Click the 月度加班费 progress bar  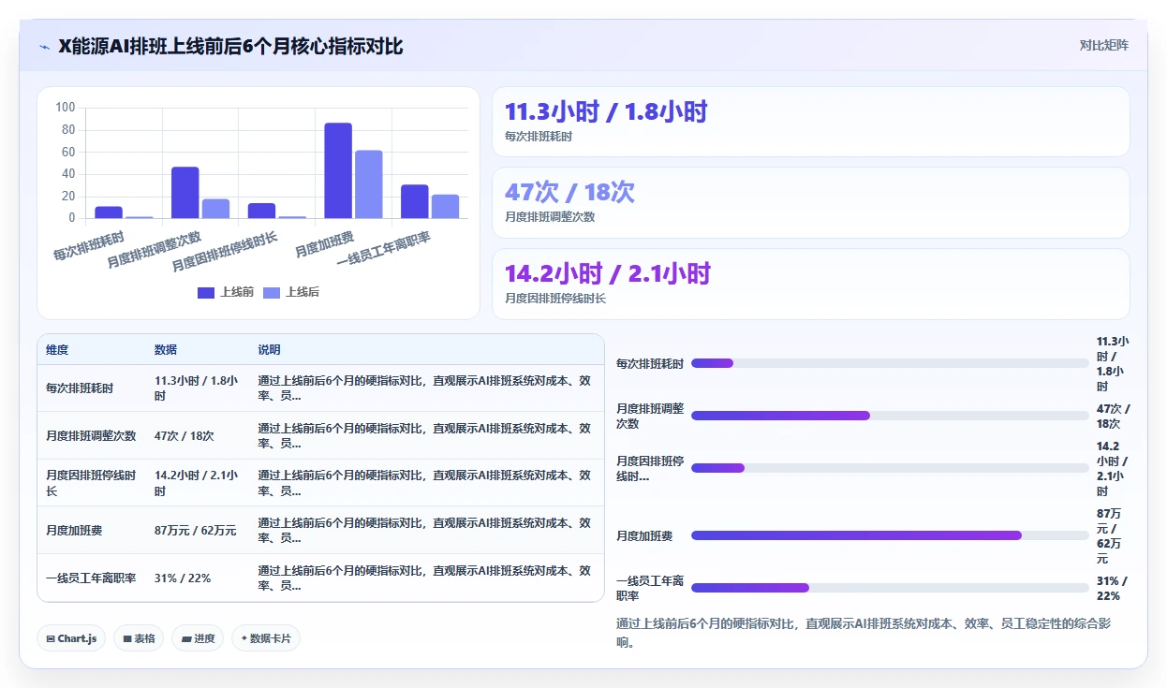pos(890,535)
